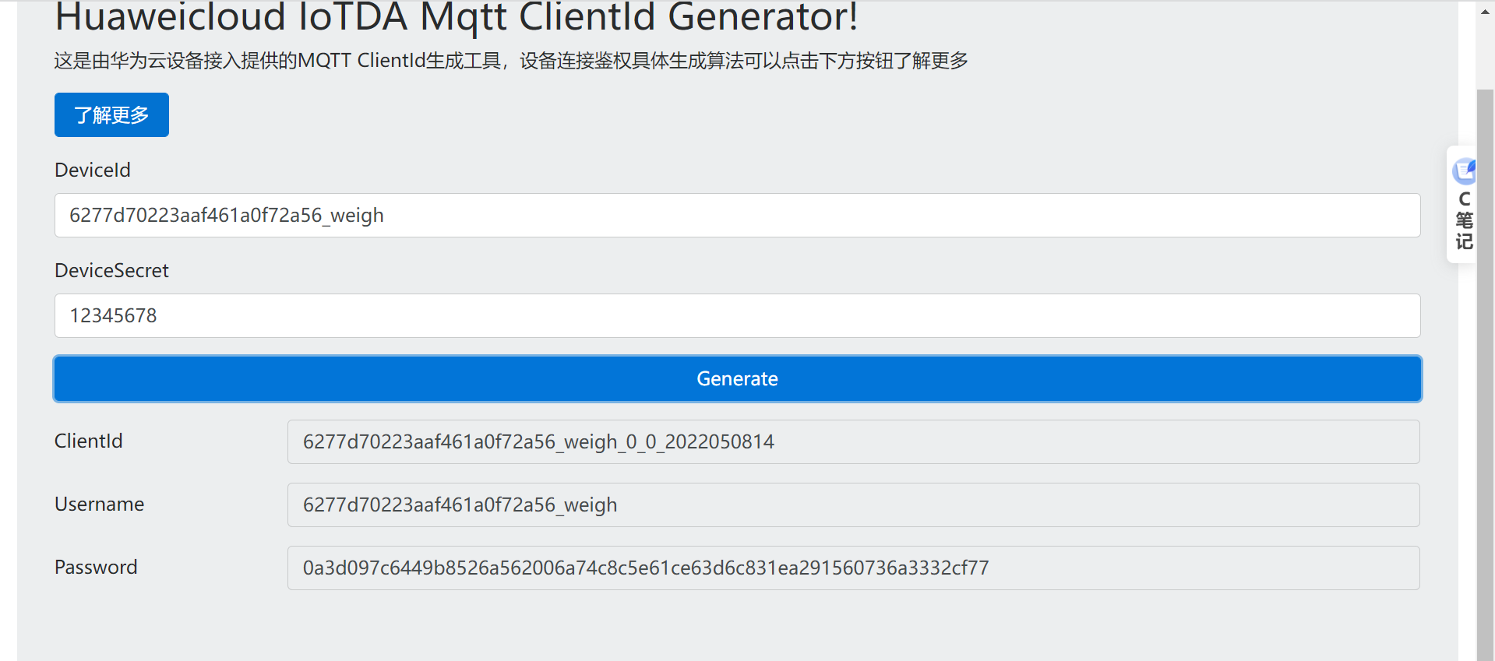
Task: Select the generated ClientId output field
Action: tap(854, 442)
